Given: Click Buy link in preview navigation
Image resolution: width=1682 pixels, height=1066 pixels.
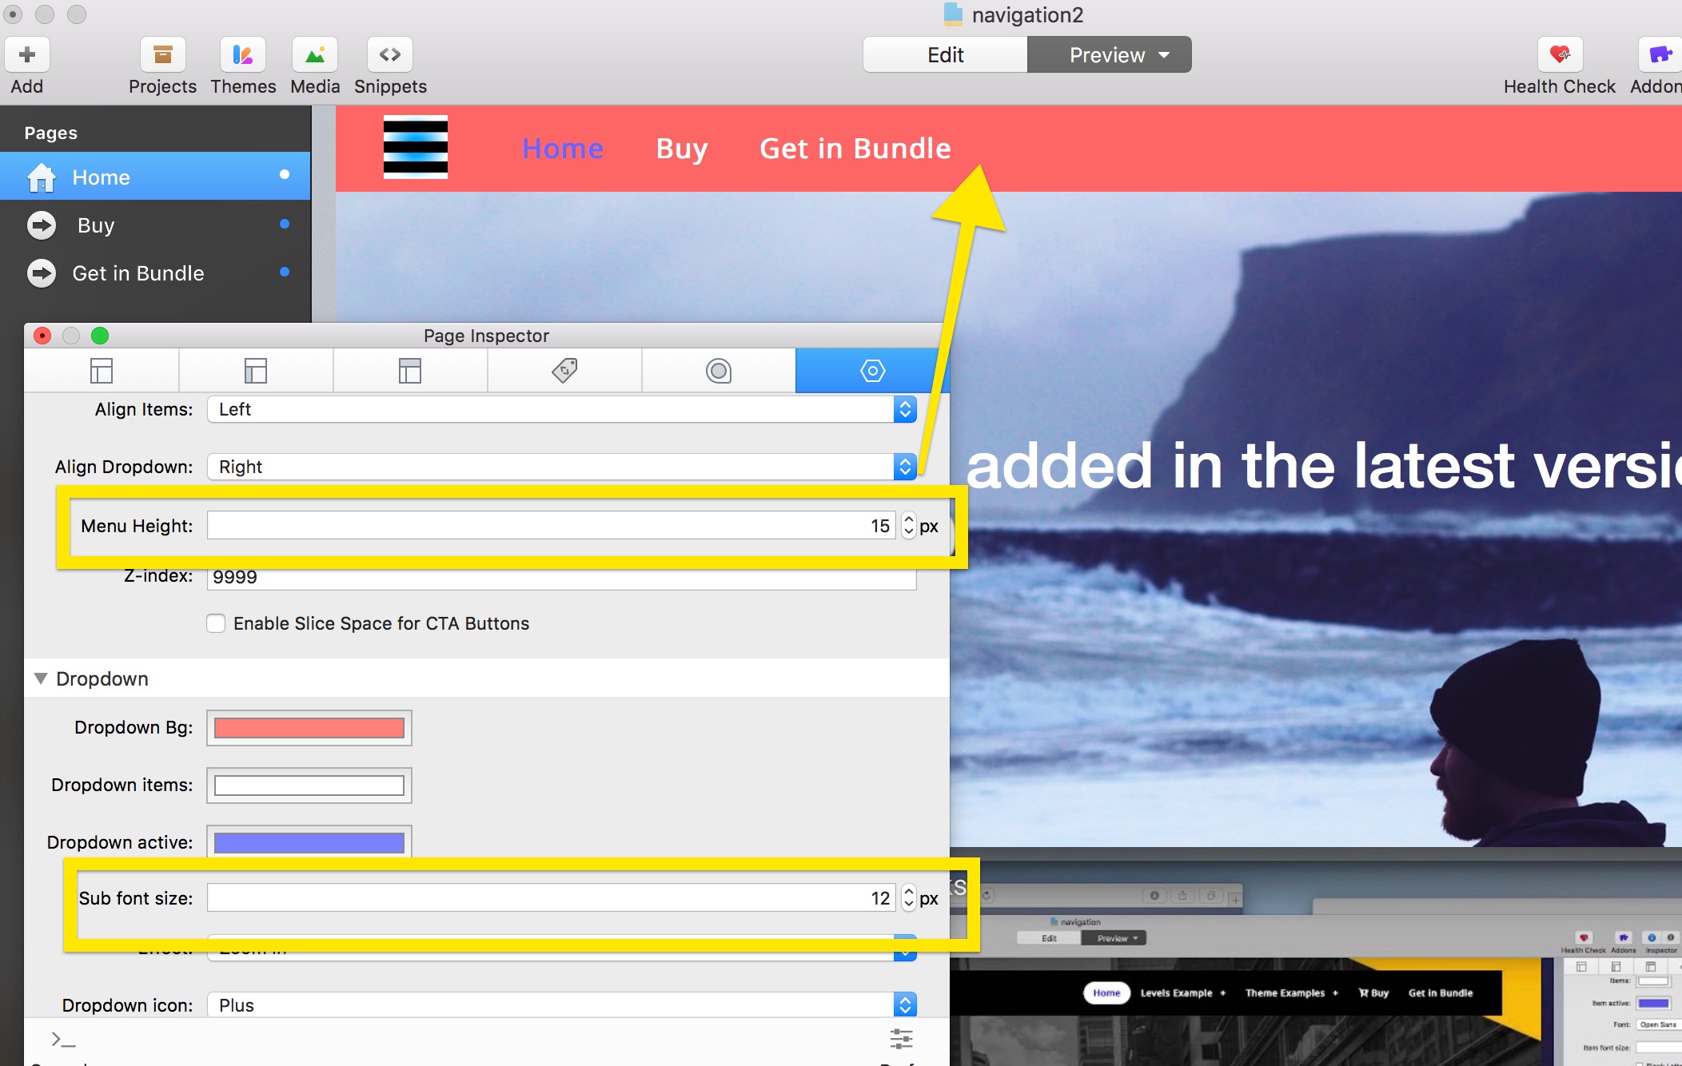Looking at the screenshot, I should point(681,149).
